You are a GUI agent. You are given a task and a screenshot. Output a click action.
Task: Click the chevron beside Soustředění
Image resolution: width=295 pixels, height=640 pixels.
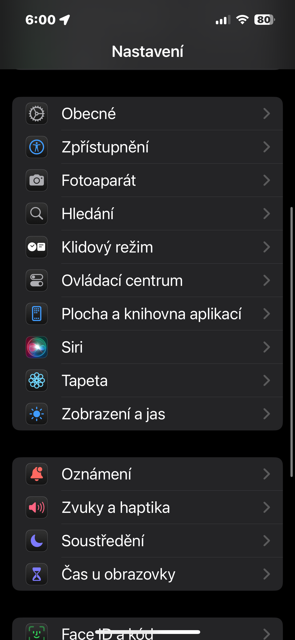pyautogui.click(x=267, y=541)
